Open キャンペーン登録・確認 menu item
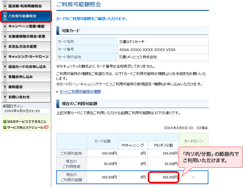The width and height of the screenshot is (243, 187). tap(26, 26)
